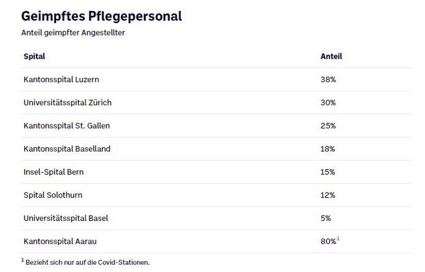Viewport: 425px width, 272px height.
Task: Select Universitätsspital Basel in the table
Action: [66, 218]
